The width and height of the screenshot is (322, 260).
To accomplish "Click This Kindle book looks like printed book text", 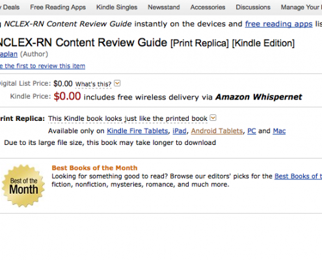I will tap(127, 119).
